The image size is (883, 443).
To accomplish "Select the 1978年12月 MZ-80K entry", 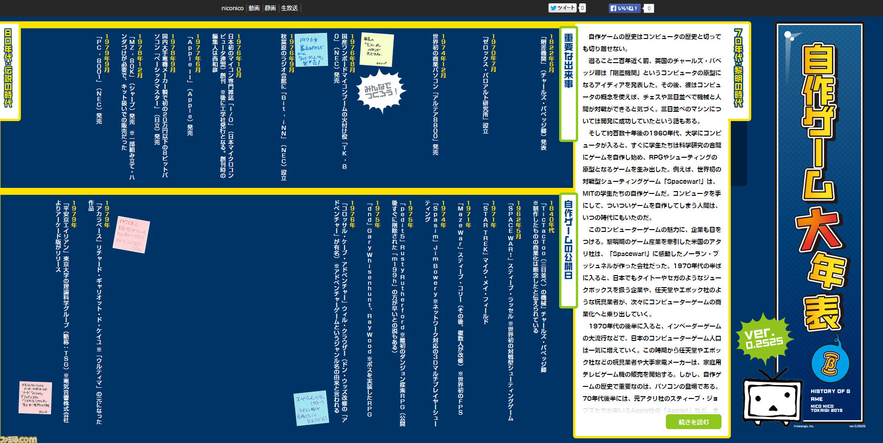I will (132, 107).
